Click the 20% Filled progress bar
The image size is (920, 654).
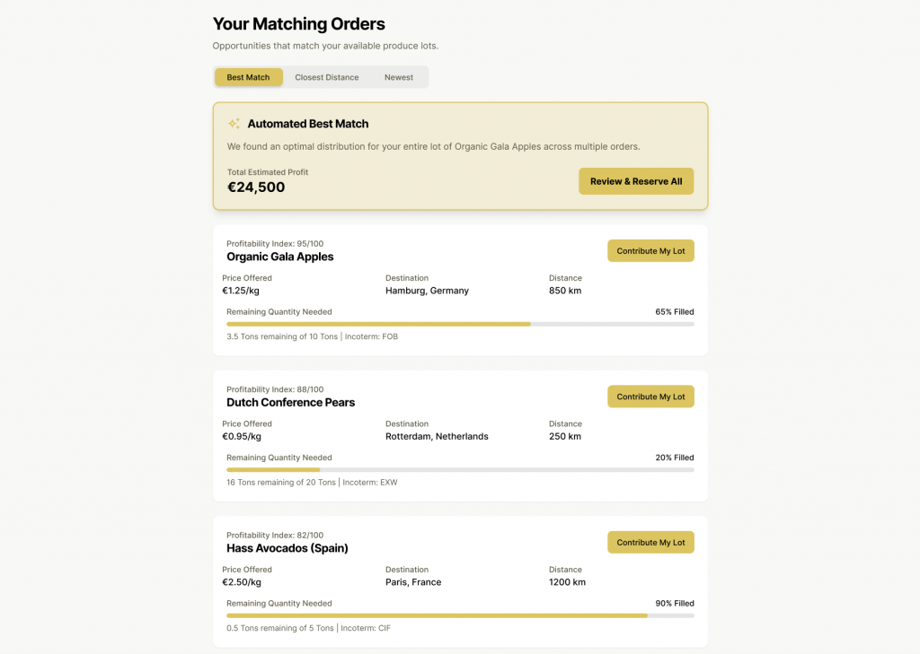point(458,469)
